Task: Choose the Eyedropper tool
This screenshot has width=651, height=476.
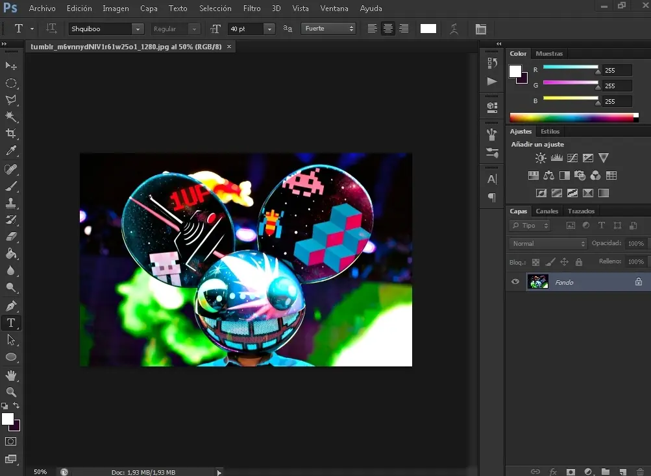Action: tap(11, 151)
